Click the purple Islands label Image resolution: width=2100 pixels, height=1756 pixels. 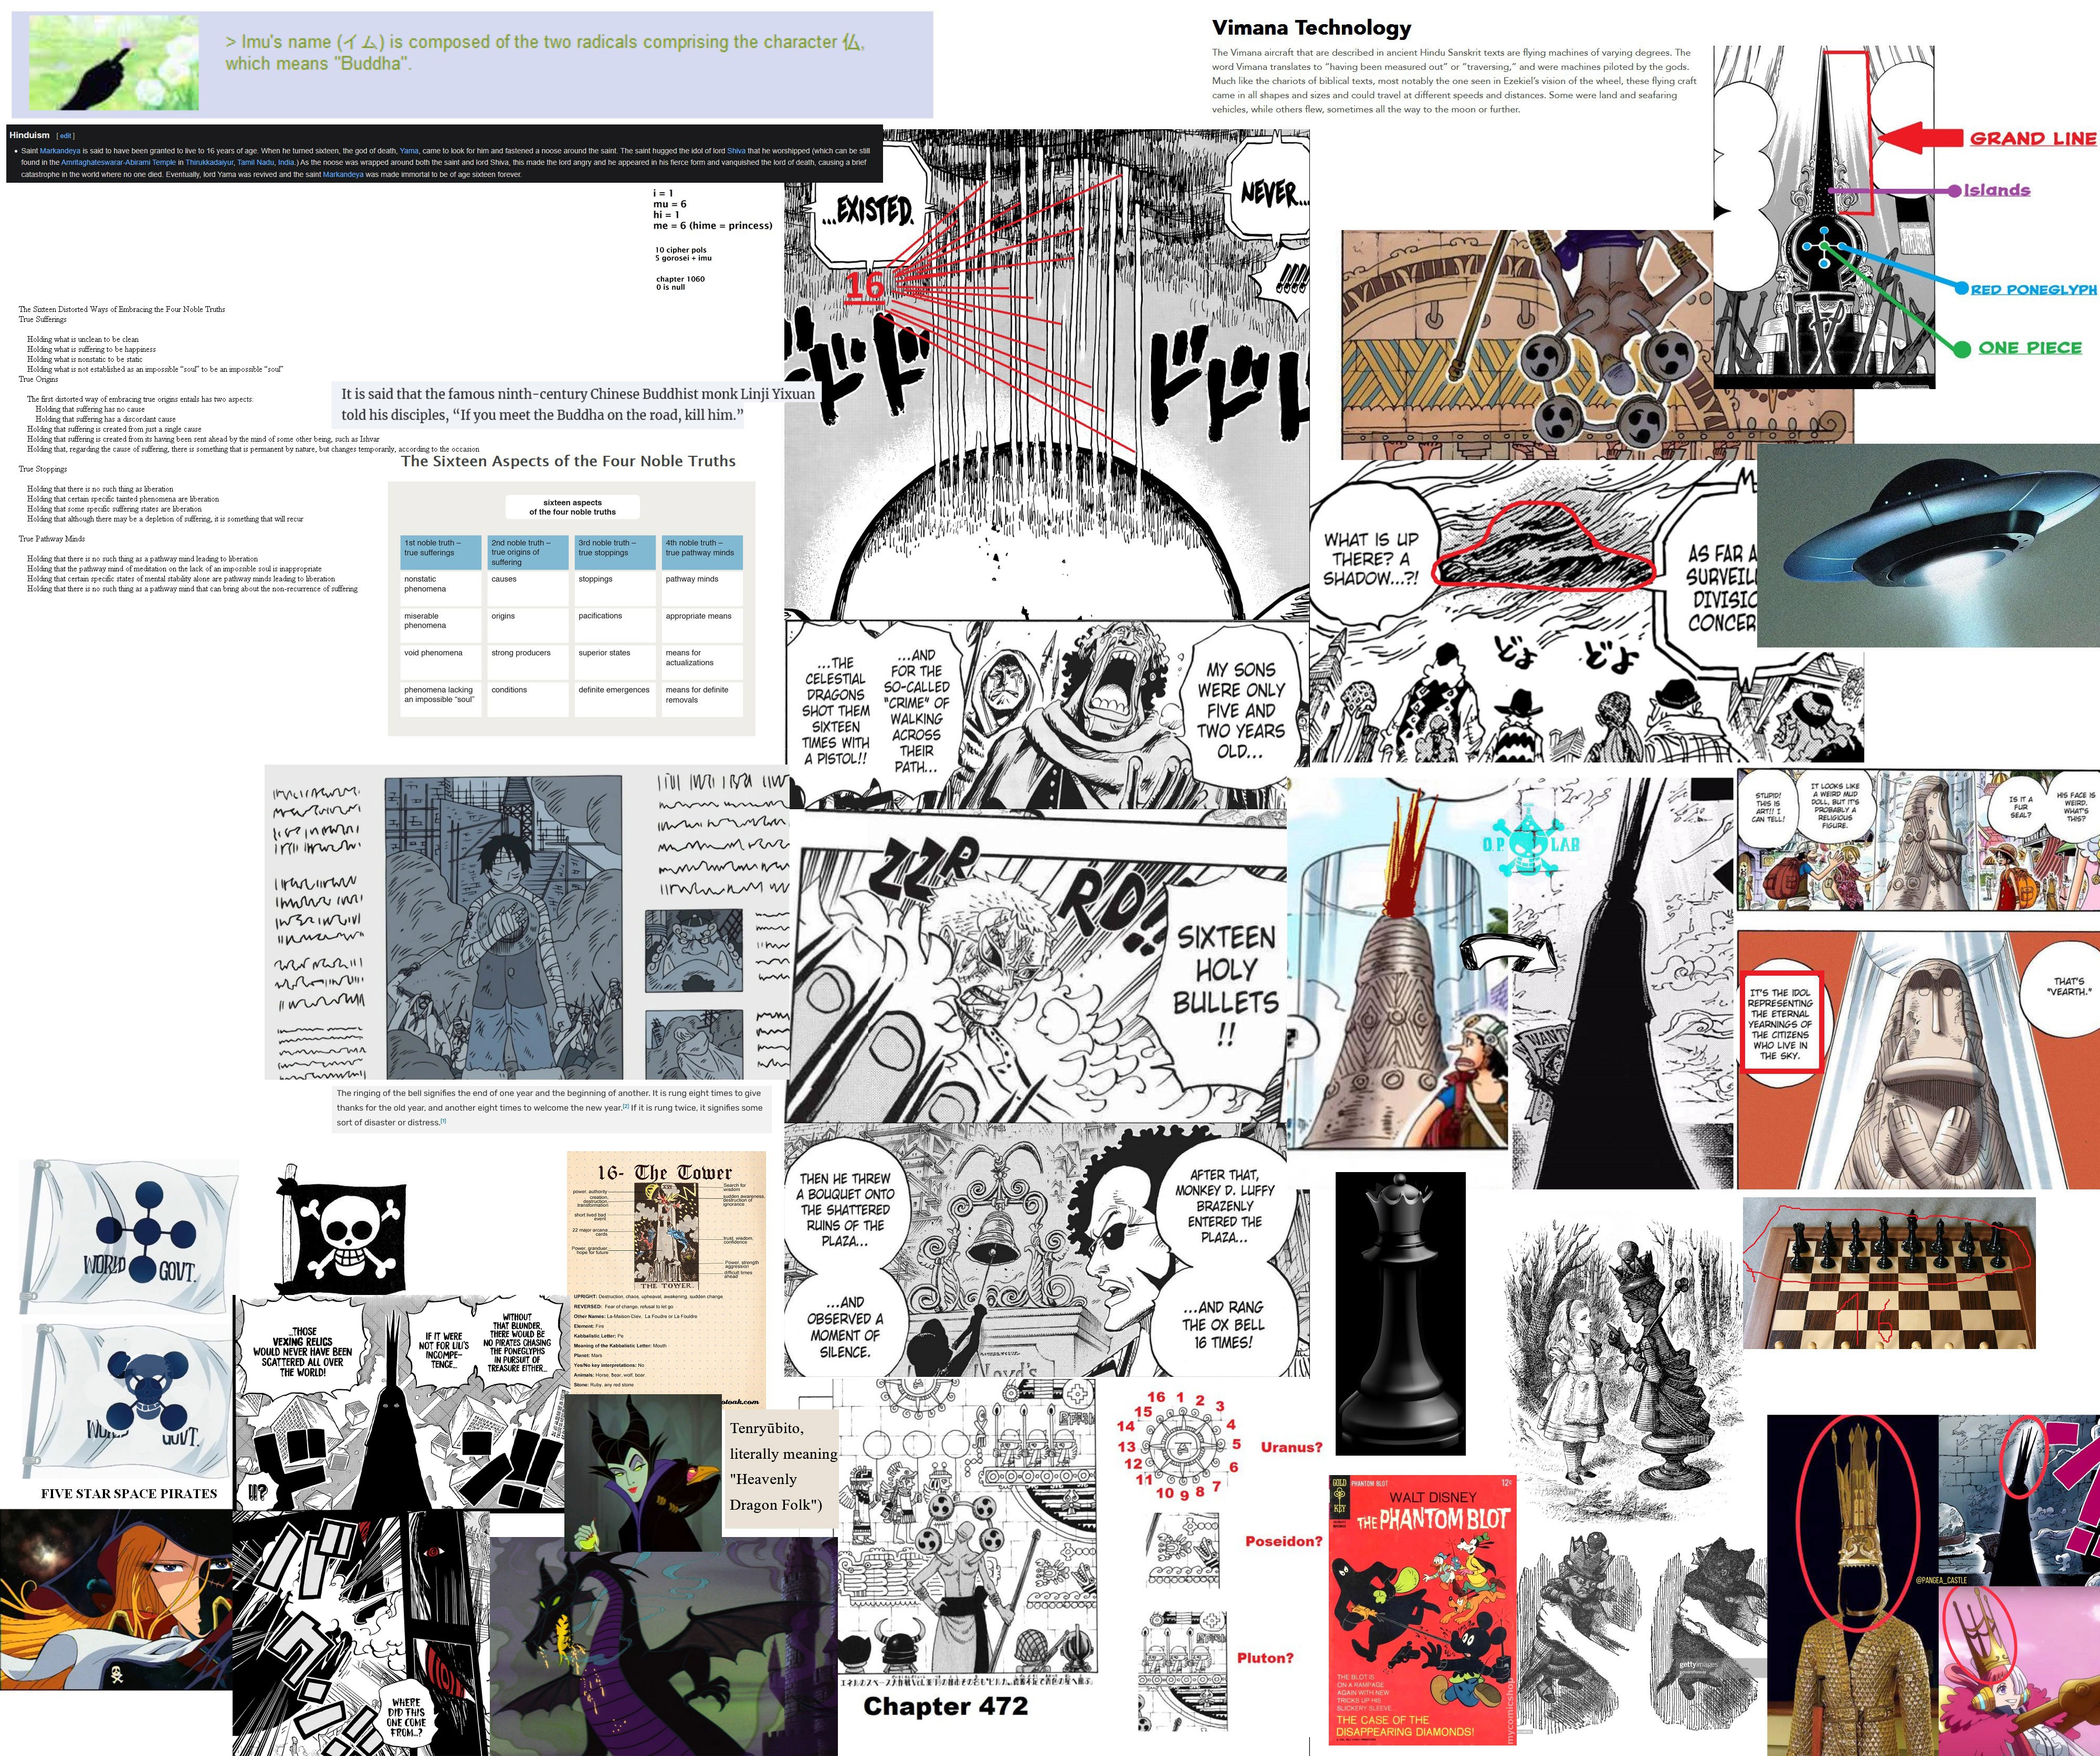click(1996, 190)
